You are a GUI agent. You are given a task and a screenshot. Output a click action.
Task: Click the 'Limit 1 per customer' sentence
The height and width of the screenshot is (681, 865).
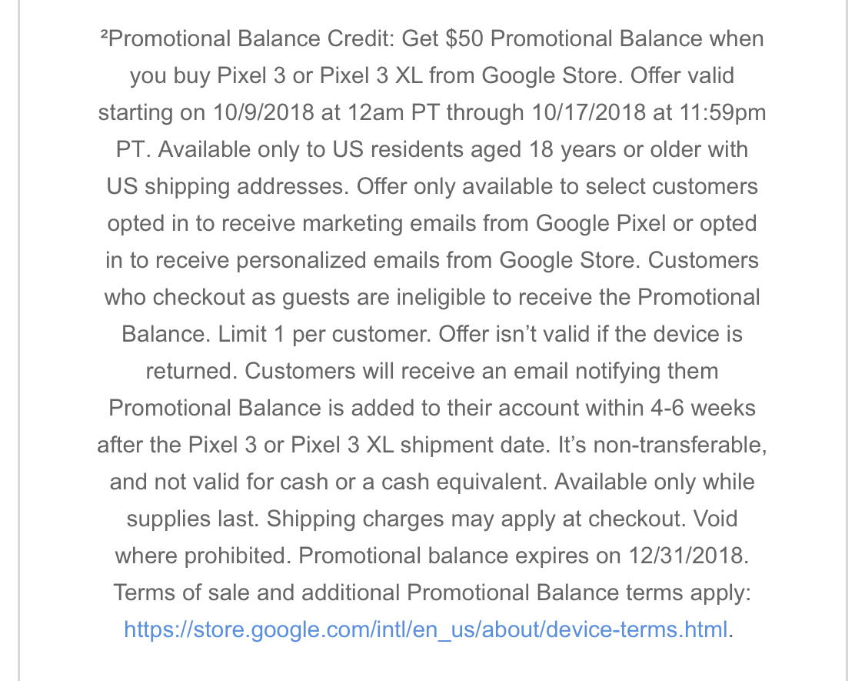tap(324, 334)
